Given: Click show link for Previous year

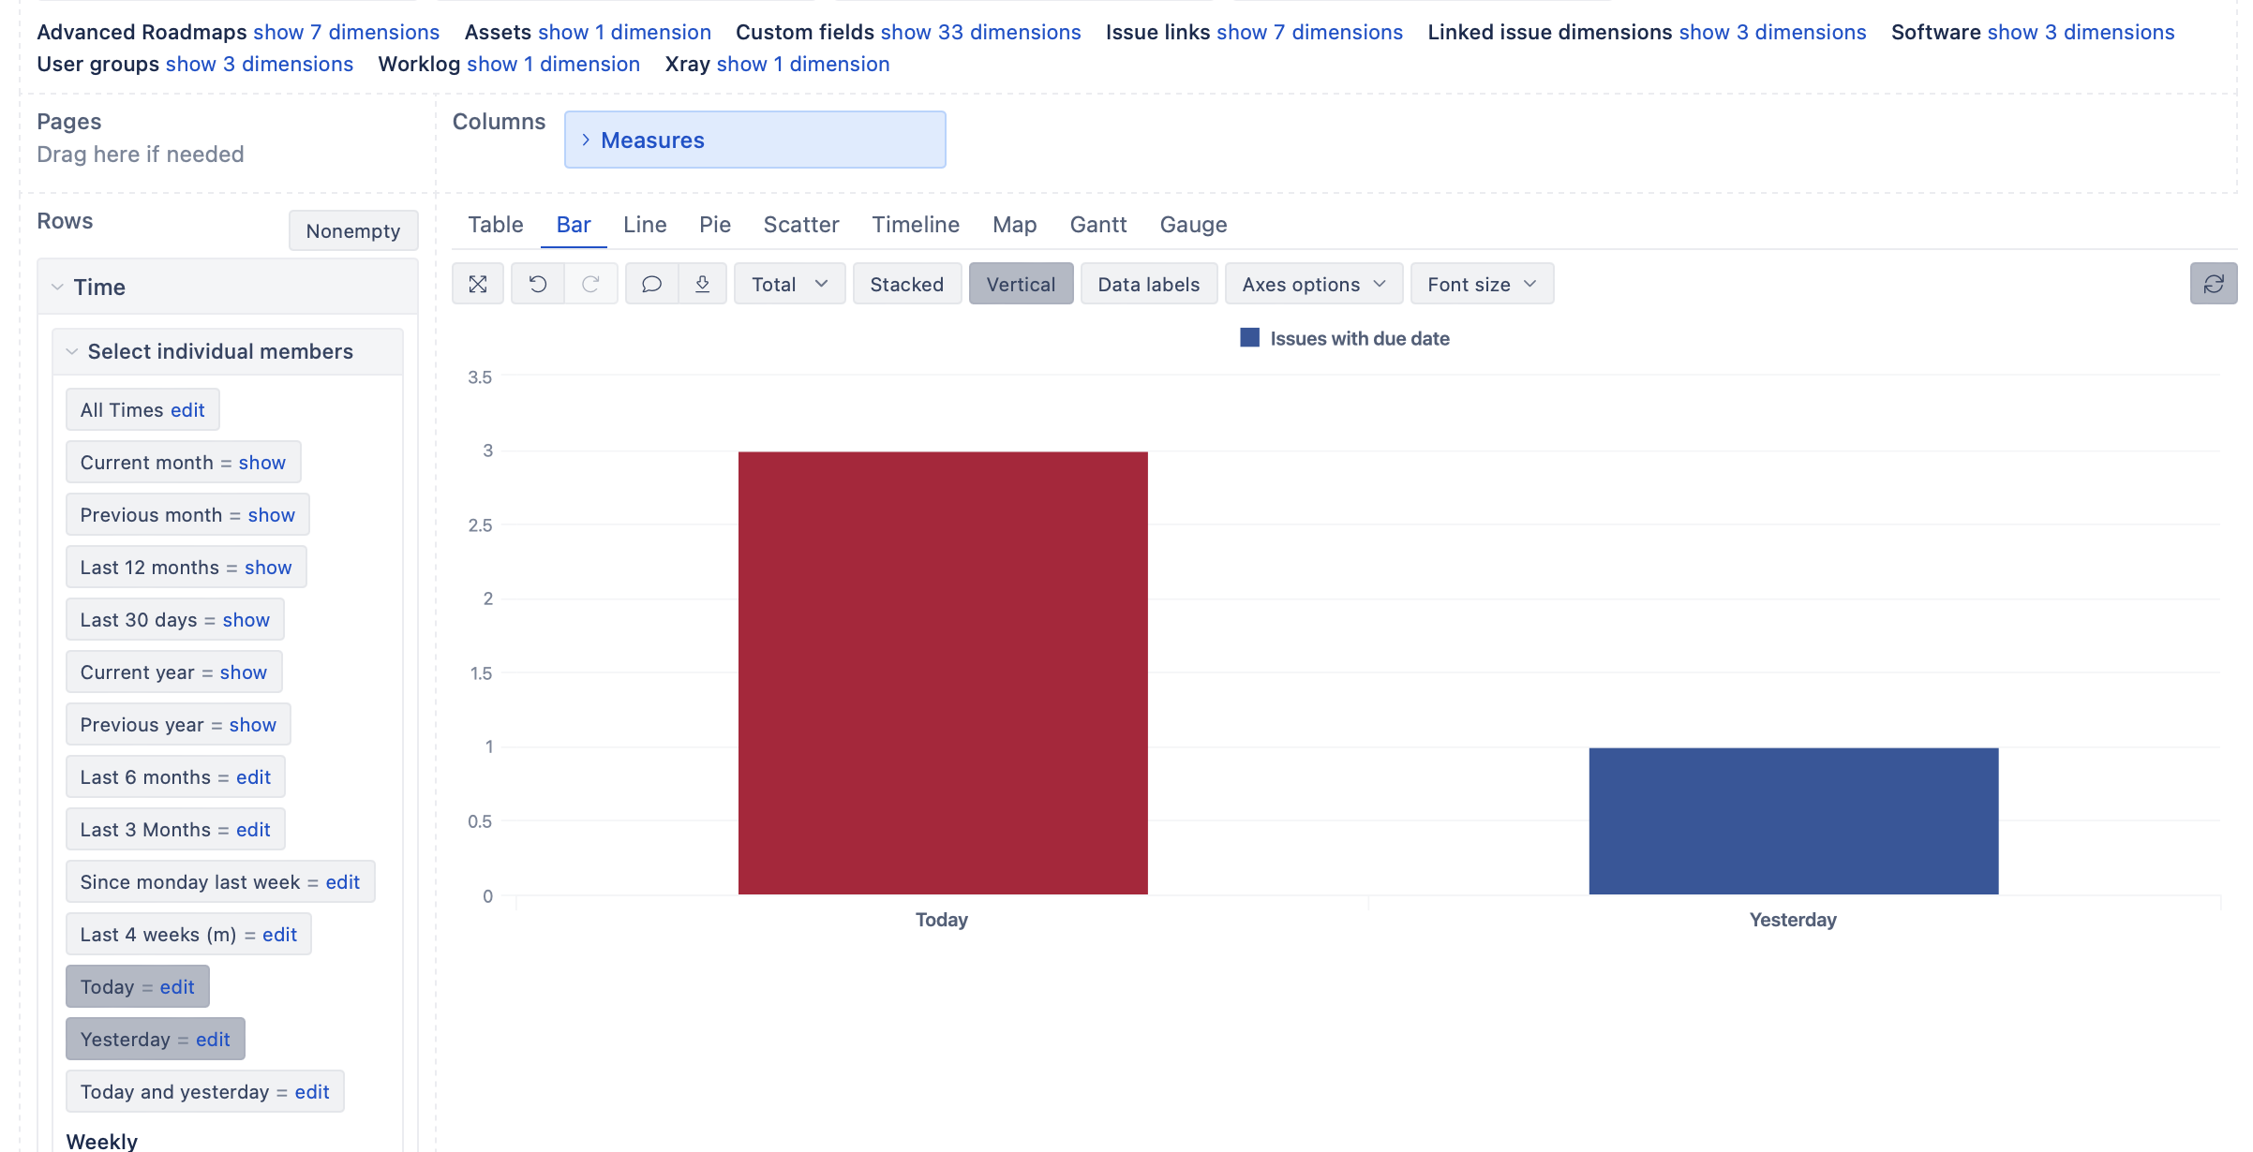Looking at the screenshot, I should [252, 725].
